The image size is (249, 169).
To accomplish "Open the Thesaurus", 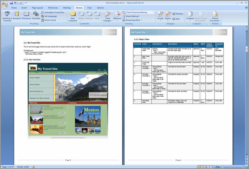I will click(x=26, y=16).
